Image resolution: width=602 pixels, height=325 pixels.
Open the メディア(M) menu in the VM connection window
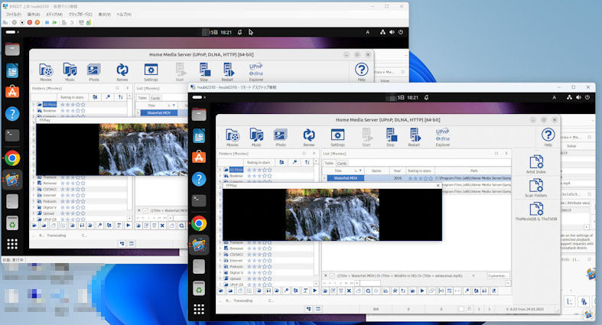[x=54, y=15]
